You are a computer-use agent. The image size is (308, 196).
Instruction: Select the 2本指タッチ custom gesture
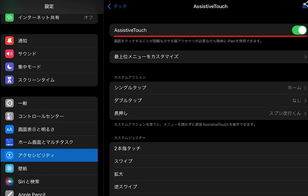coord(209,148)
